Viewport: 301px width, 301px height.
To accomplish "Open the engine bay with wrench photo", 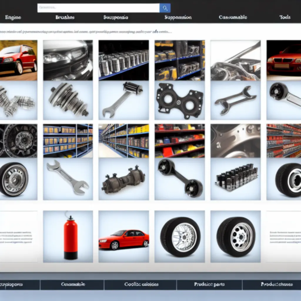I will [235, 60].
